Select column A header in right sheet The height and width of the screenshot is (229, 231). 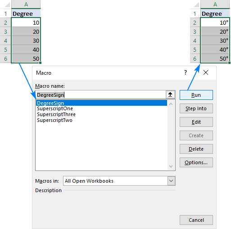[x=215, y=4]
